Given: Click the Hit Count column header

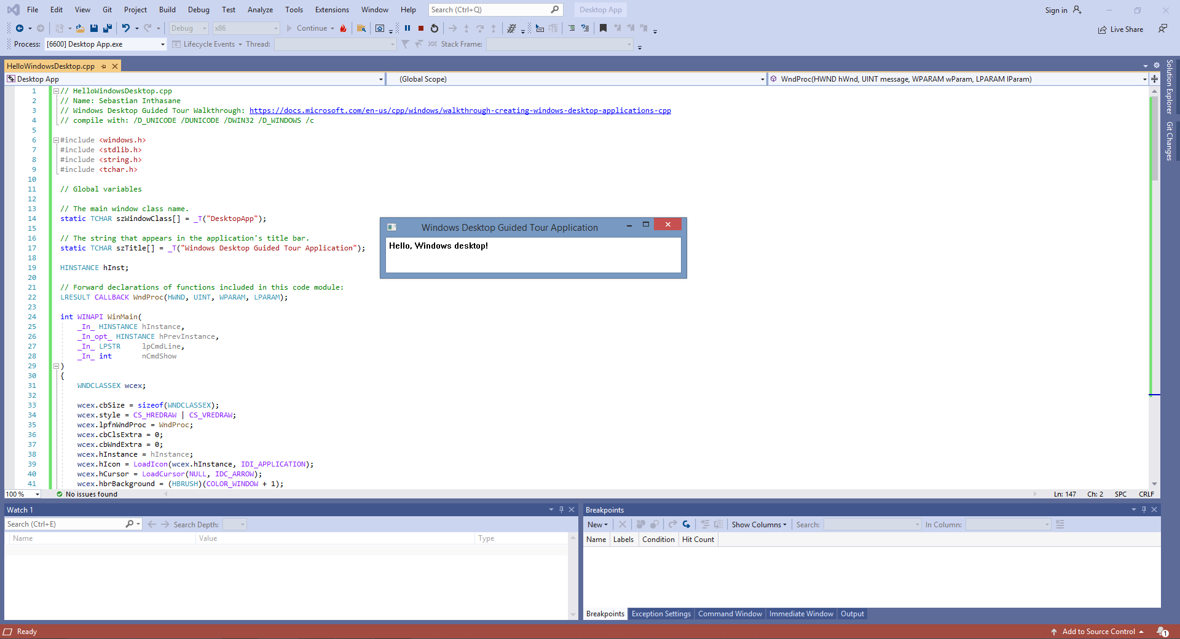Looking at the screenshot, I should 698,540.
